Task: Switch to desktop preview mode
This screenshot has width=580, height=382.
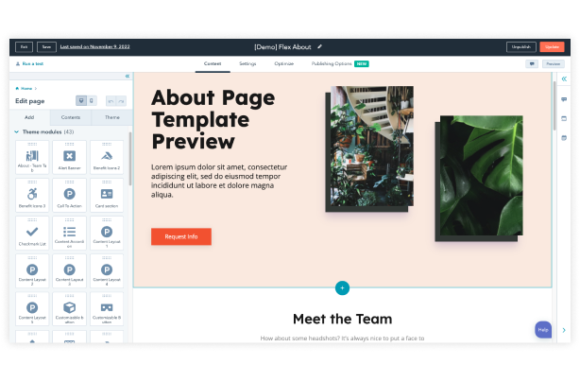Action: pyautogui.click(x=81, y=100)
